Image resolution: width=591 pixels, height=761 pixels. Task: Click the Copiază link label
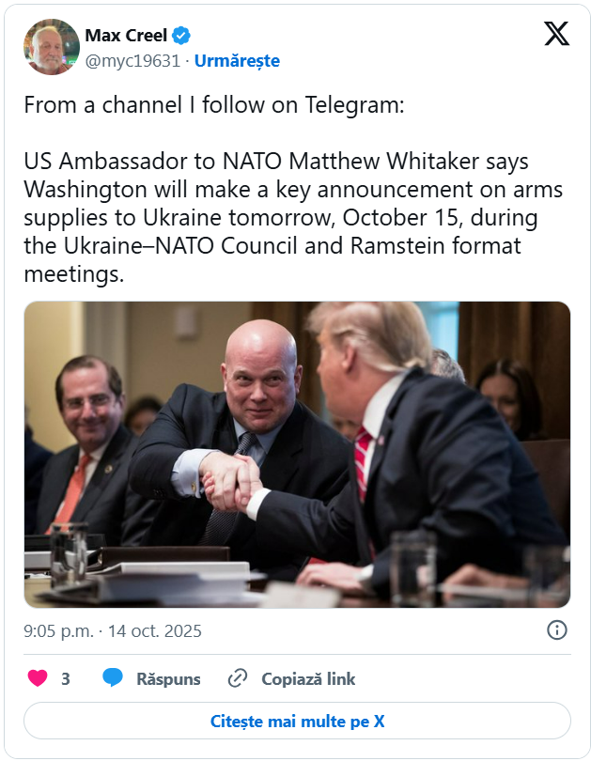(x=308, y=679)
